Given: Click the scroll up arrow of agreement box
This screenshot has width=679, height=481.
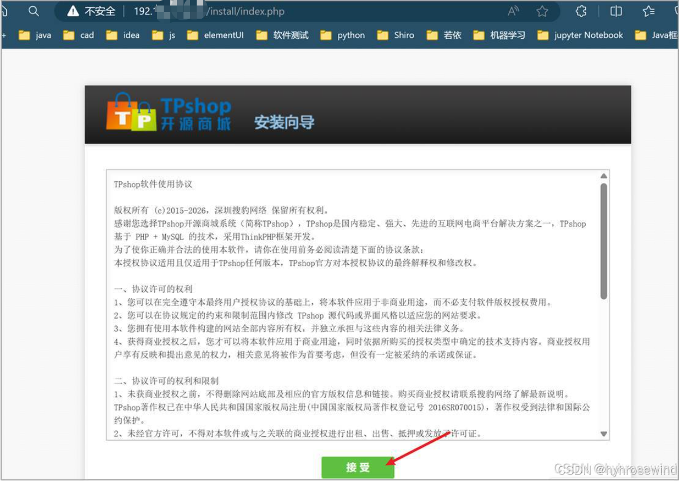Looking at the screenshot, I should 604,176.
